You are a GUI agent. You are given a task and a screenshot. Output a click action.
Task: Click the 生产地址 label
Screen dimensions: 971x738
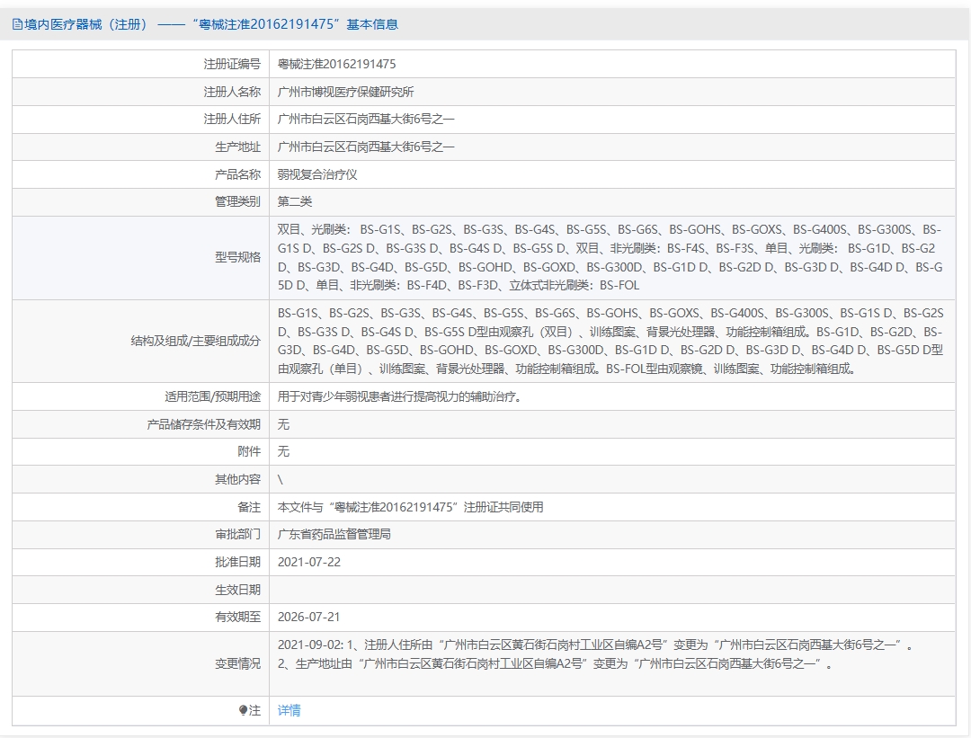(x=237, y=147)
